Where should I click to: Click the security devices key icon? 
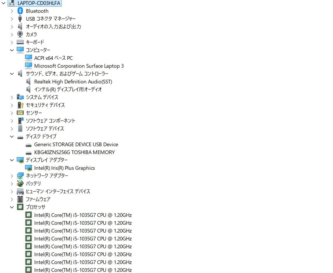(20, 105)
